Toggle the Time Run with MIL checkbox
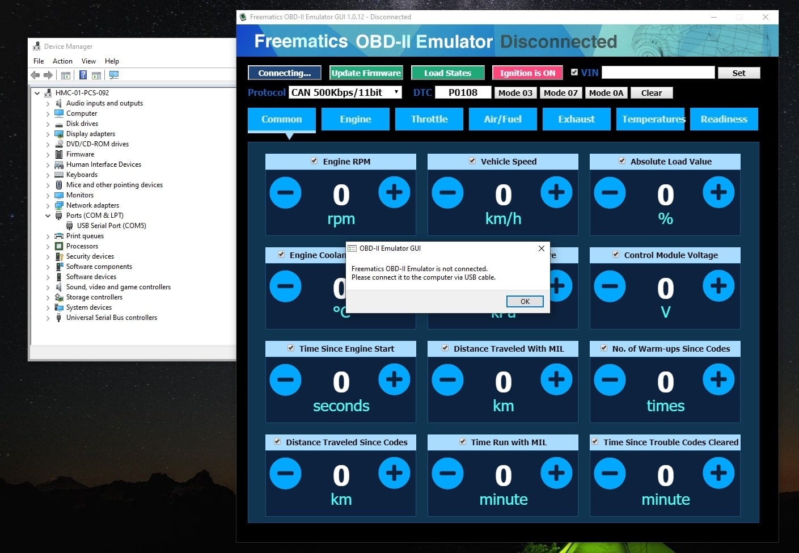This screenshot has height=553, width=799. click(x=463, y=442)
